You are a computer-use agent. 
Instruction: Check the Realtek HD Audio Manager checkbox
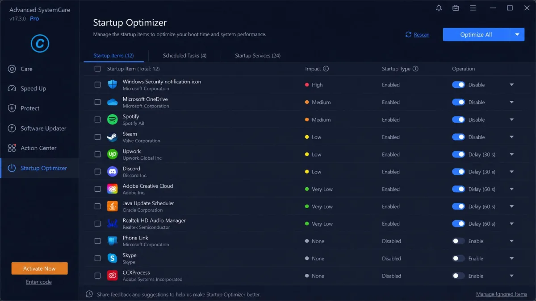pos(97,224)
